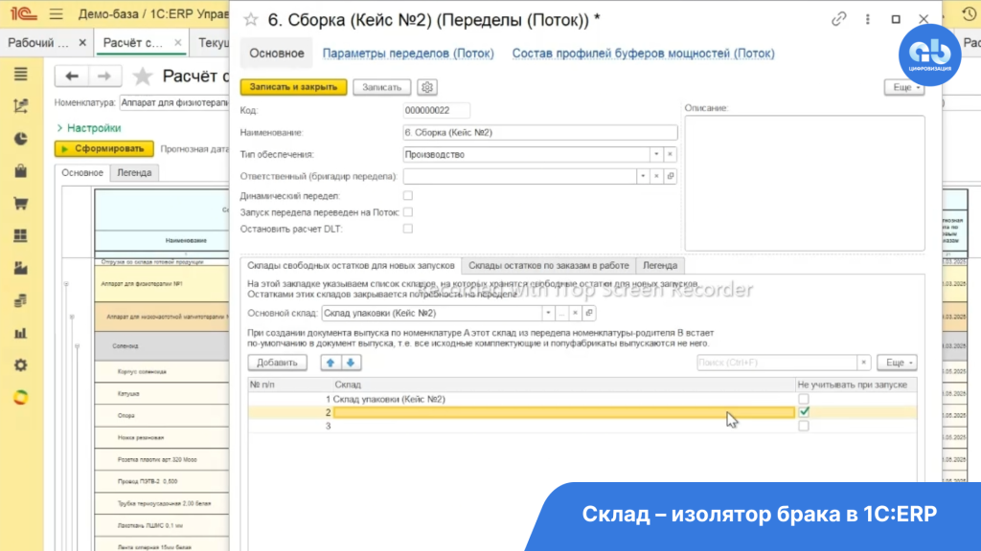Expand the Основной склад dropdown
The height and width of the screenshot is (551, 981).
point(548,313)
